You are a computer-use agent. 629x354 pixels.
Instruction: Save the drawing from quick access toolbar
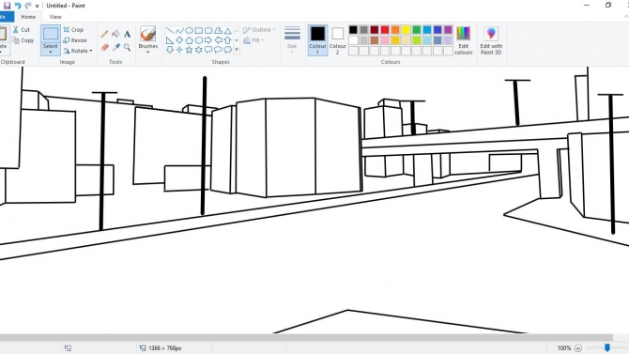point(7,6)
